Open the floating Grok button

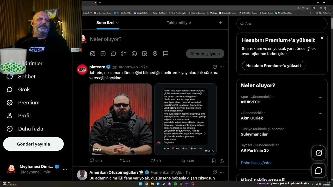pos(319,153)
